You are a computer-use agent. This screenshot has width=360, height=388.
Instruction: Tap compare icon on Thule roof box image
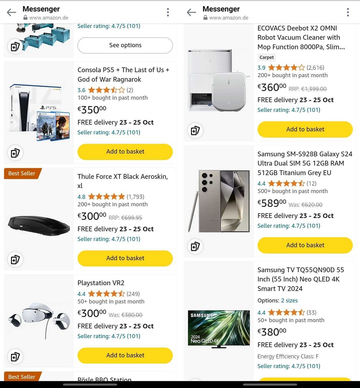pyautogui.click(x=15, y=259)
